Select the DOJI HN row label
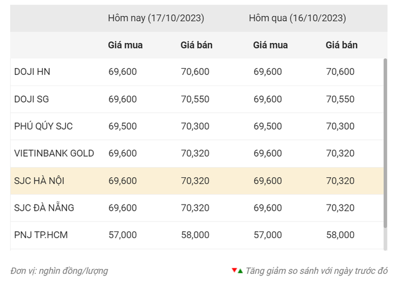 pos(32,72)
